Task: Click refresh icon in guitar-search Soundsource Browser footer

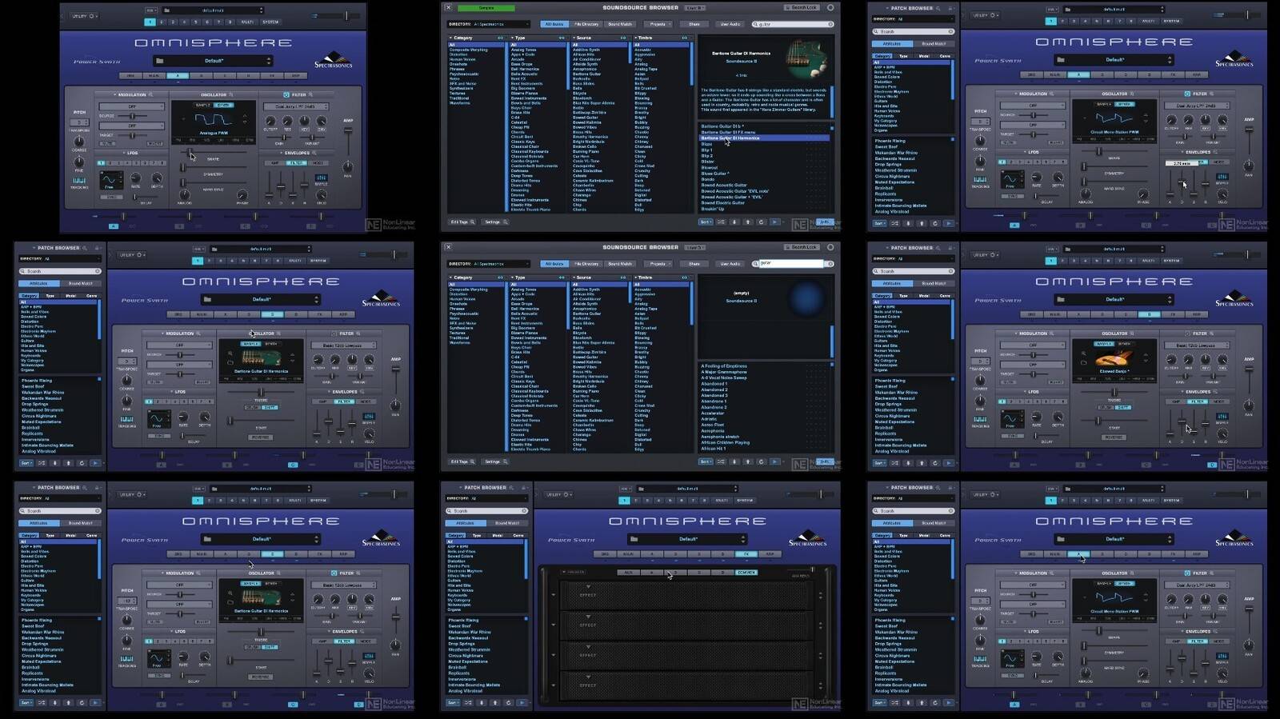Action: click(x=761, y=222)
